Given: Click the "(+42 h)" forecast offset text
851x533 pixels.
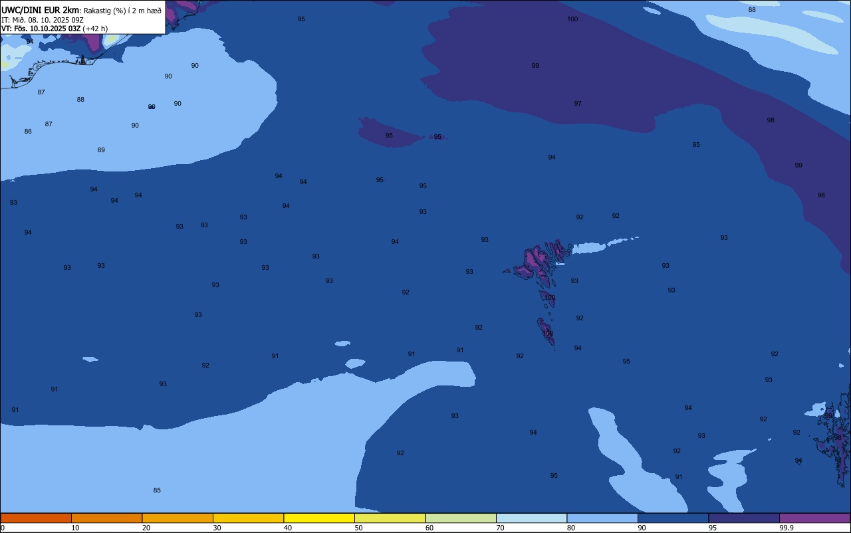Looking at the screenshot, I should coord(95,29).
